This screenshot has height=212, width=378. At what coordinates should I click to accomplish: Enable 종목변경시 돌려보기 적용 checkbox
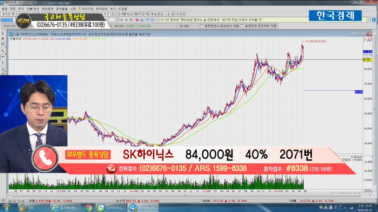[202, 26]
